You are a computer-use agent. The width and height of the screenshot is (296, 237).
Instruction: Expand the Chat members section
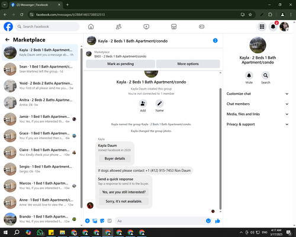point(258,104)
